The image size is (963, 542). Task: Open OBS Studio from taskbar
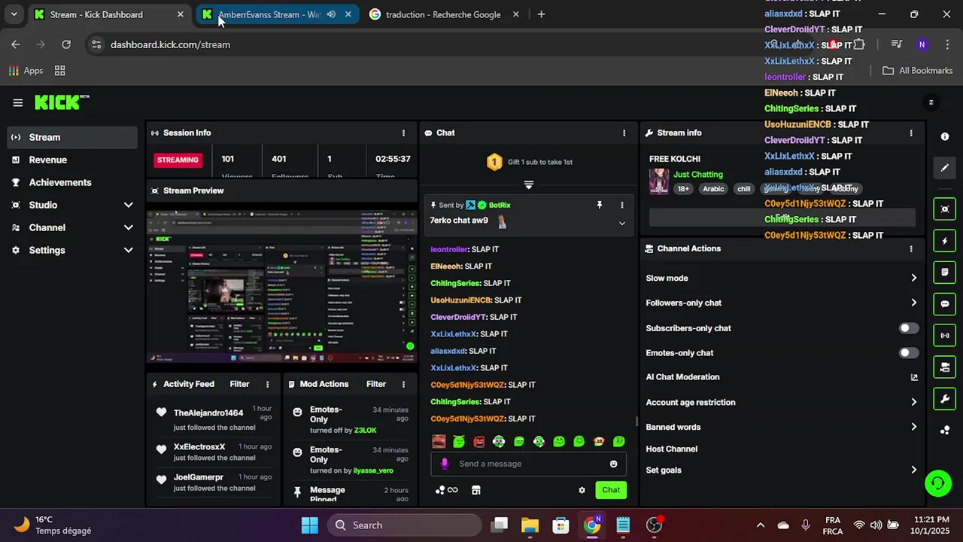click(x=655, y=525)
